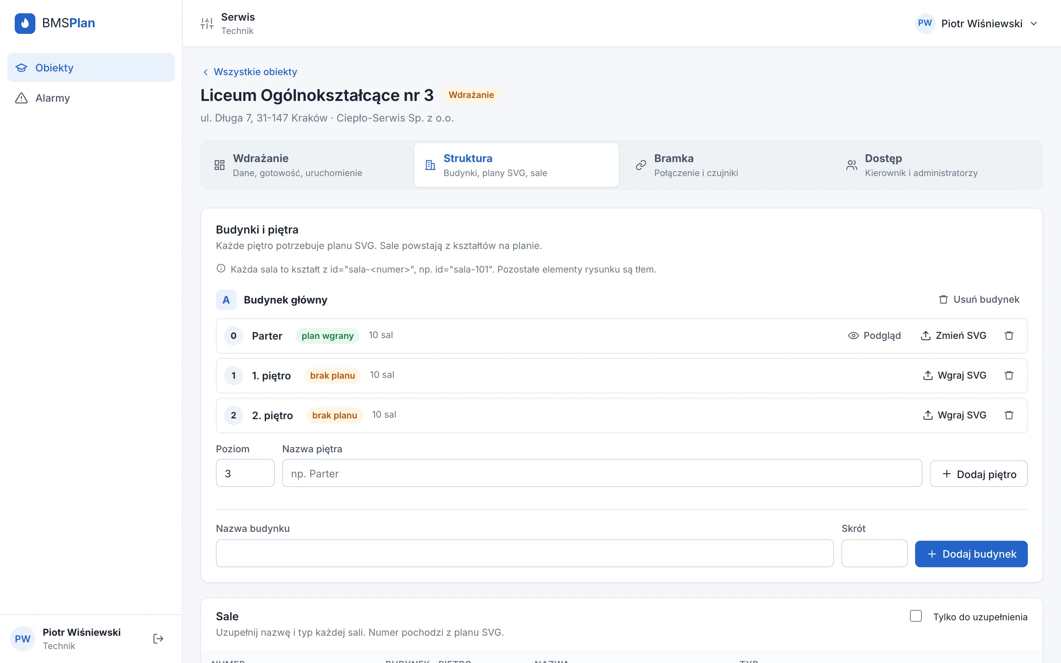
Task: Switch to the Bramka tab
Action: (727, 165)
